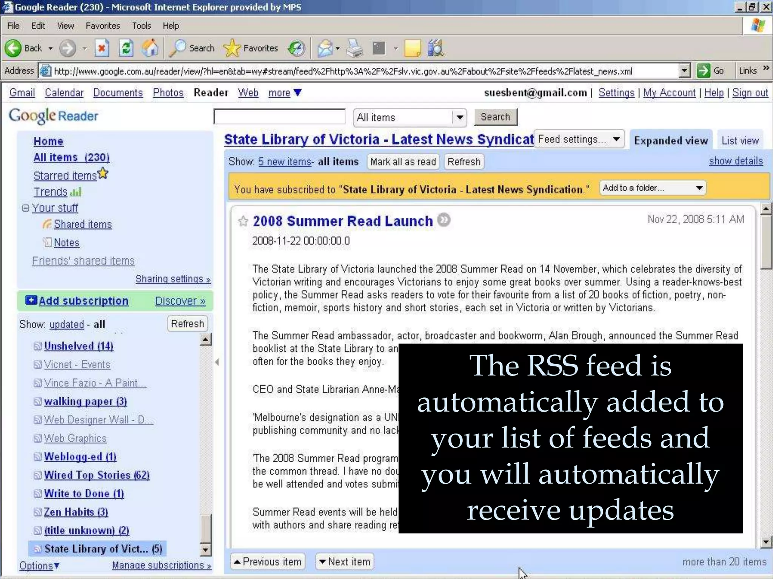Image resolution: width=773 pixels, height=579 pixels.
Task: Click the plus icon on Add subscription
Action: [31, 300]
